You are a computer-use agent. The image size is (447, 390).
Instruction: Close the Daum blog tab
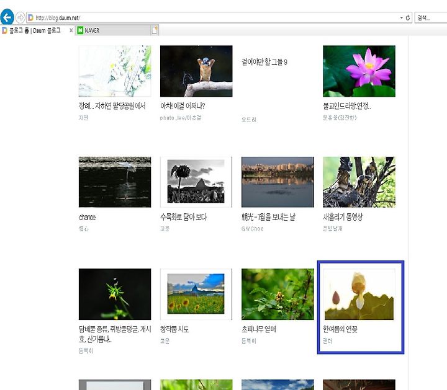coord(71,30)
